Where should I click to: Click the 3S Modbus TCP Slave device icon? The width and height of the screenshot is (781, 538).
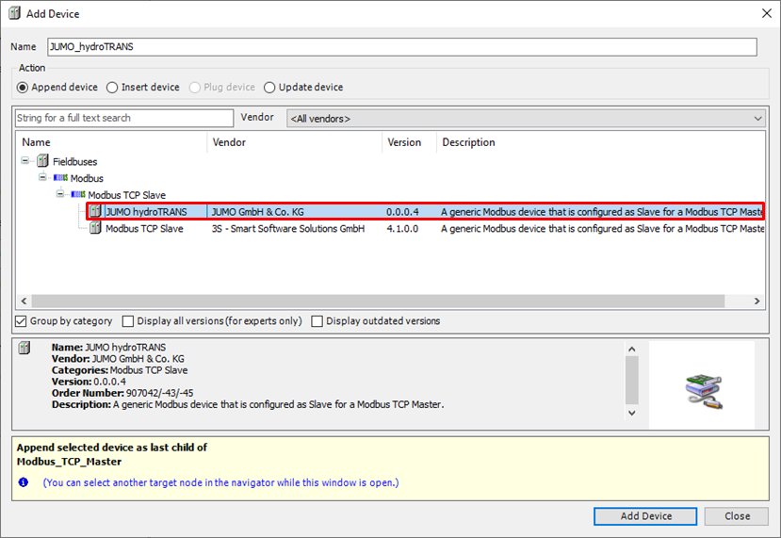click(x=95, y=228)
